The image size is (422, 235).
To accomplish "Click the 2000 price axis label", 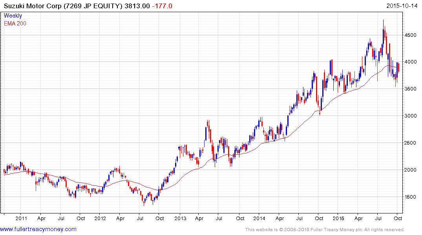I will pos(411,170).
